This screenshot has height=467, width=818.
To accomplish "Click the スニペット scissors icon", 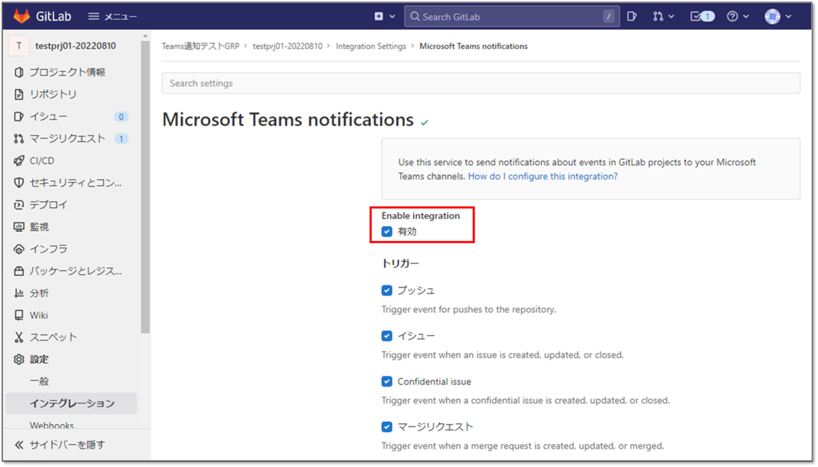I will point(18,337).
